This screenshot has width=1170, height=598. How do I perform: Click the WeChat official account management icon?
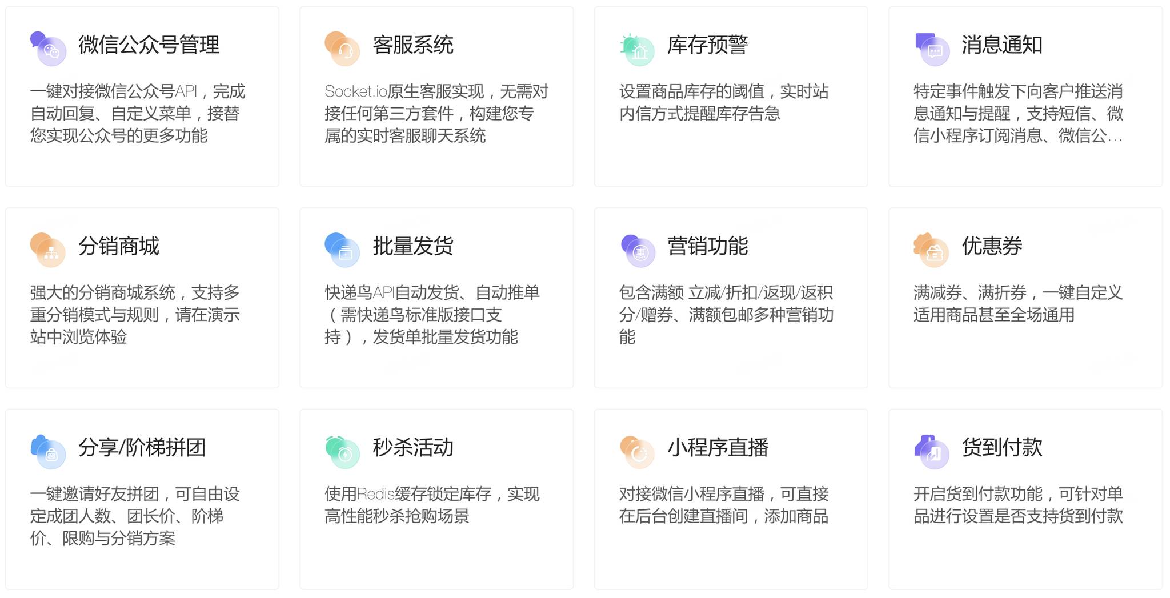click(x=48, y=49)
